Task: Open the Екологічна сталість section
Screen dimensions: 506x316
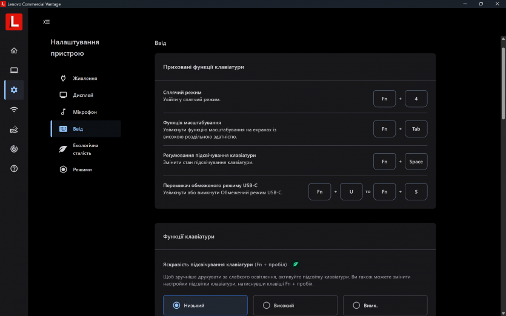Action: [x=85, y=149]
